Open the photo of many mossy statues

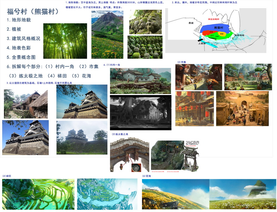pos(145,47)
